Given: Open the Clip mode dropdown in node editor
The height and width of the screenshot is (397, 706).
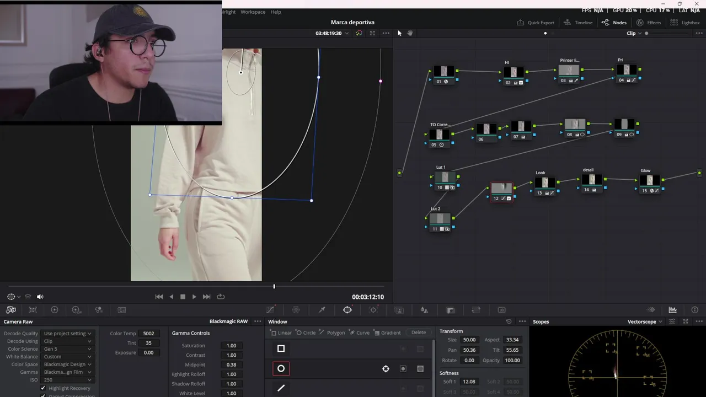Looking at the screenshot, I should tap(634, 33).
